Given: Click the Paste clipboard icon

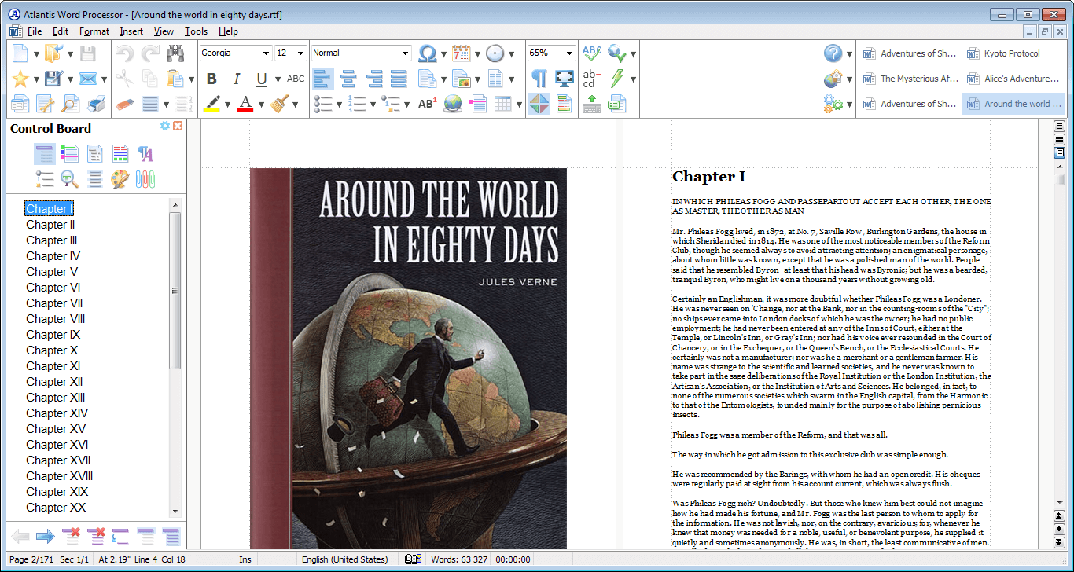Looking at the screenshot, I should point(175,79).
